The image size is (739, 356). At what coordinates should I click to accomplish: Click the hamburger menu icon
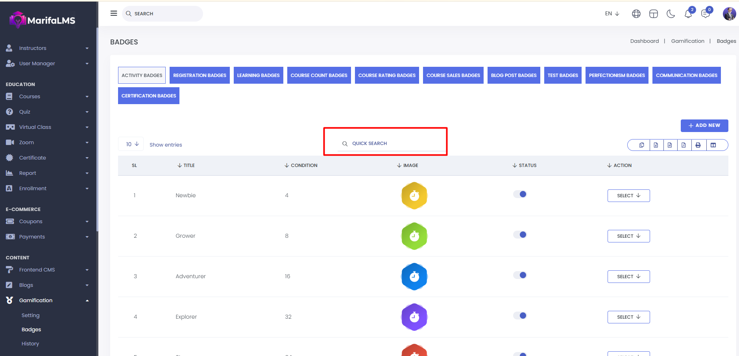point(114,13)
